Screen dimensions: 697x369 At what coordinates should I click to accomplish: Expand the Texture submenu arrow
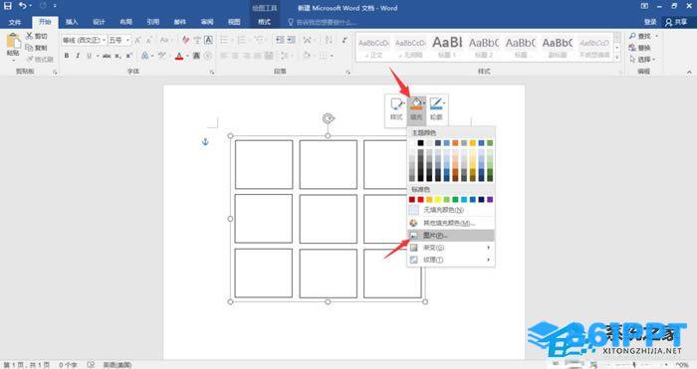point(488,260)
